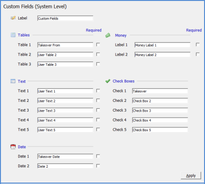
Task: Tick Required checkbox for Date 1
Action: pos(98,156)
